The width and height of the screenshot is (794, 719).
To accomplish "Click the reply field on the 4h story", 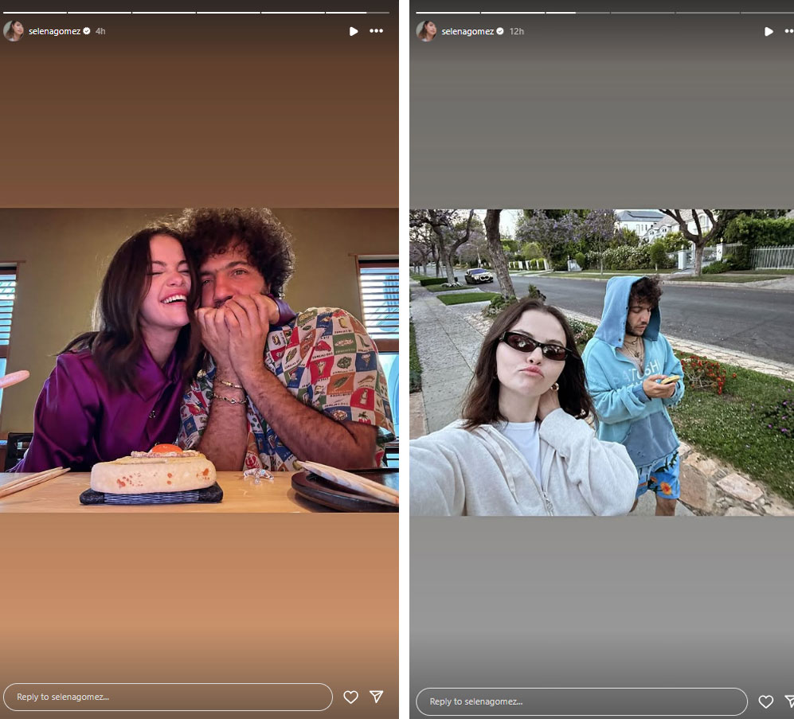I will (168, 697).
